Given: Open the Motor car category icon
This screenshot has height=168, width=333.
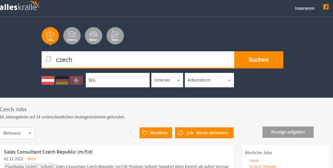Looking at the screenshot, I should tap(93, 36).
